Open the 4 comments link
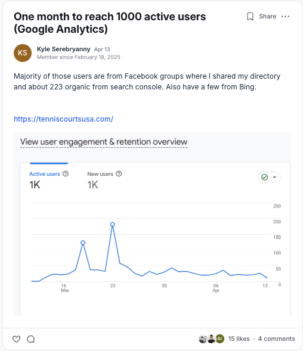This screenshot has width=303, height=351. point(277,338)
